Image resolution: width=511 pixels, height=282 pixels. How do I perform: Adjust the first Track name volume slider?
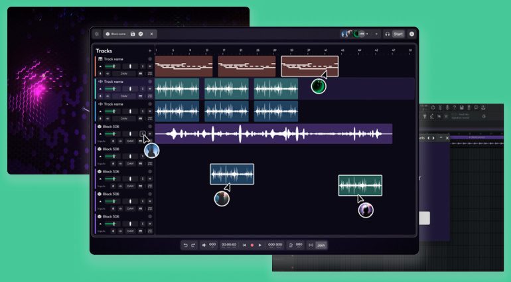tap(114, 66)
